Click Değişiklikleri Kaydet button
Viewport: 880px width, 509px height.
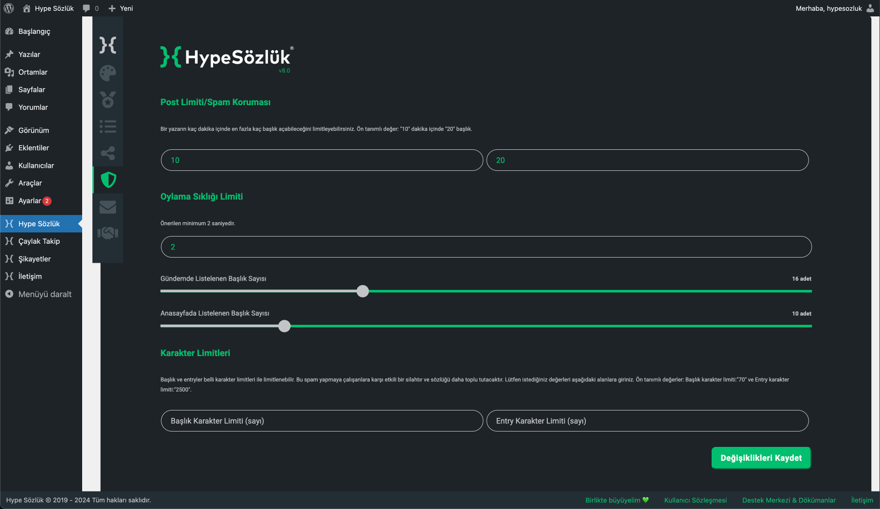pyautogui.click(x=761, y=458)
